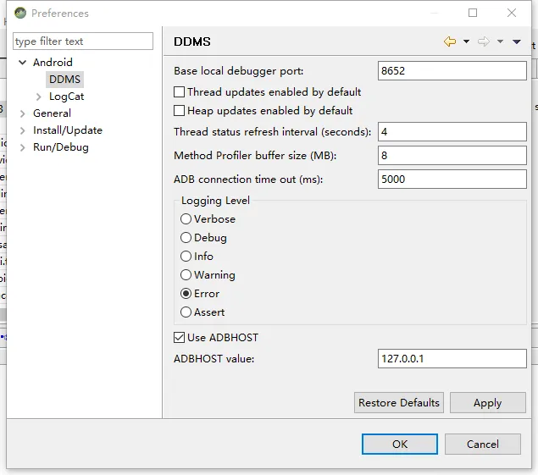The image size is (538, 475).
Task: Open the preferences view menu triangle
Action: [517, 41]
